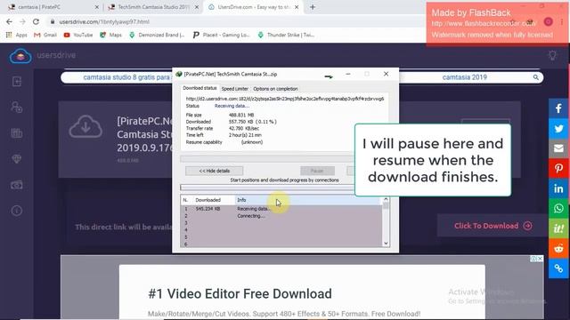The image size is (570, 320).
Task: Click 'N.' column header
Action: 186,200
